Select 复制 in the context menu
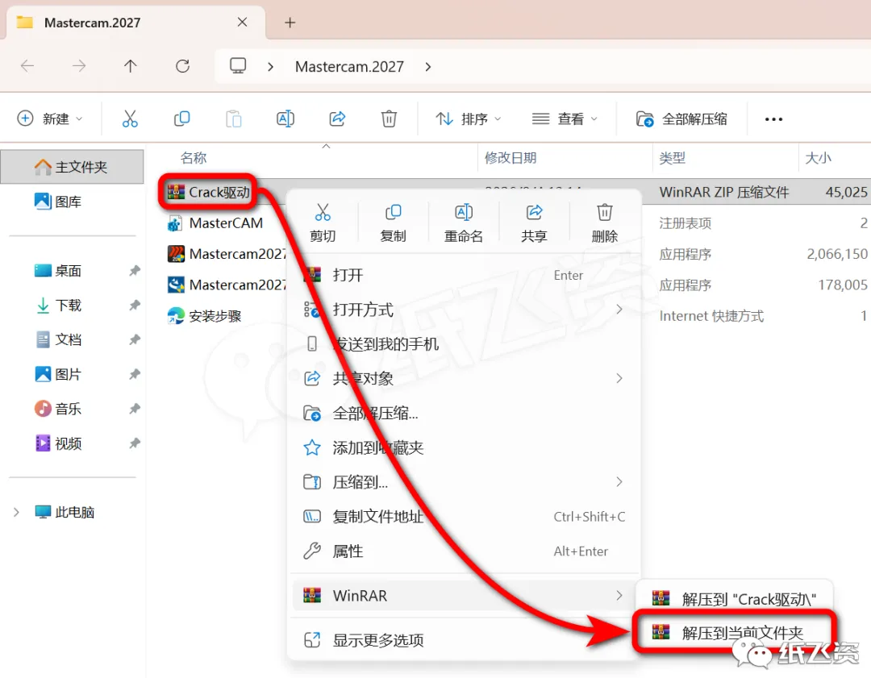Viewport: 871px width, 678px height. [394, 223]
